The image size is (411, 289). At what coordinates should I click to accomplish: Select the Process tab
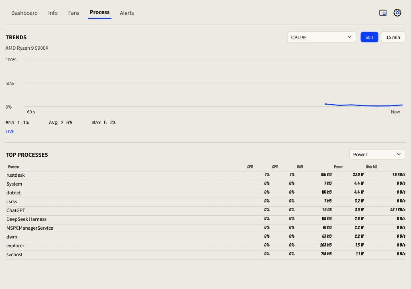click(100, 12)
